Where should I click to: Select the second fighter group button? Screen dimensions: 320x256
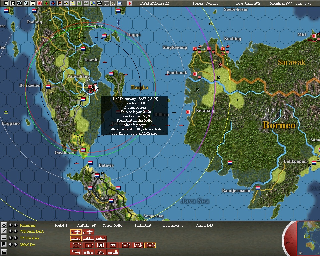click(x=88, y=232)
